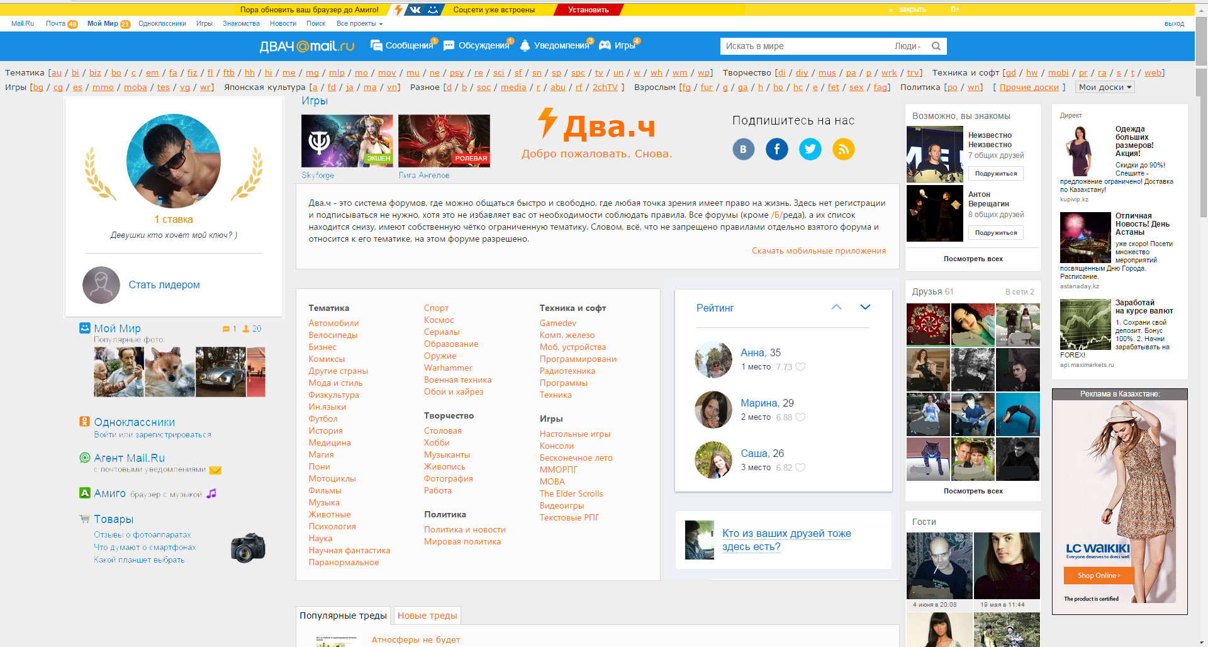The height and width of the screenshot is (647, 1208).
Task: Open Messages via the chat bubble icon
Action: [x=376, y=45]
